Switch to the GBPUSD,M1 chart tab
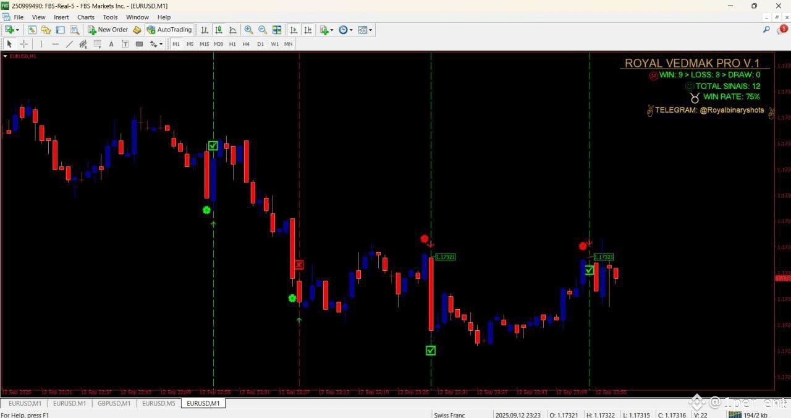This screenshot has height=418, width=791. (114, 403)
